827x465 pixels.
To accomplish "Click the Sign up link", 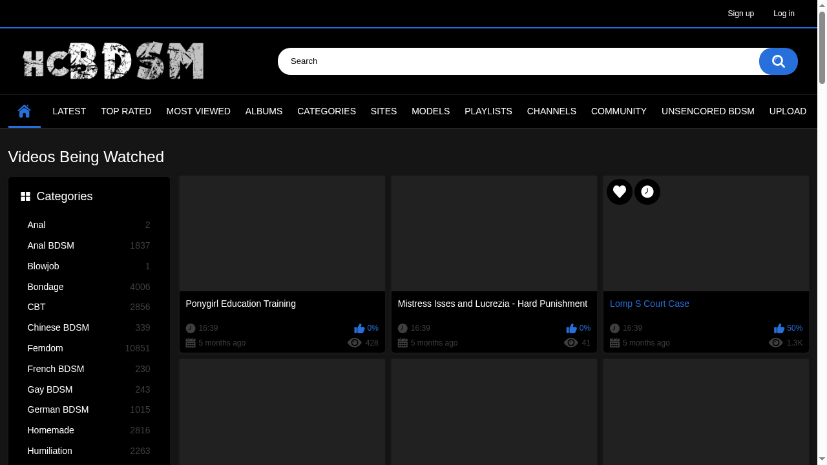I will 740,14.
